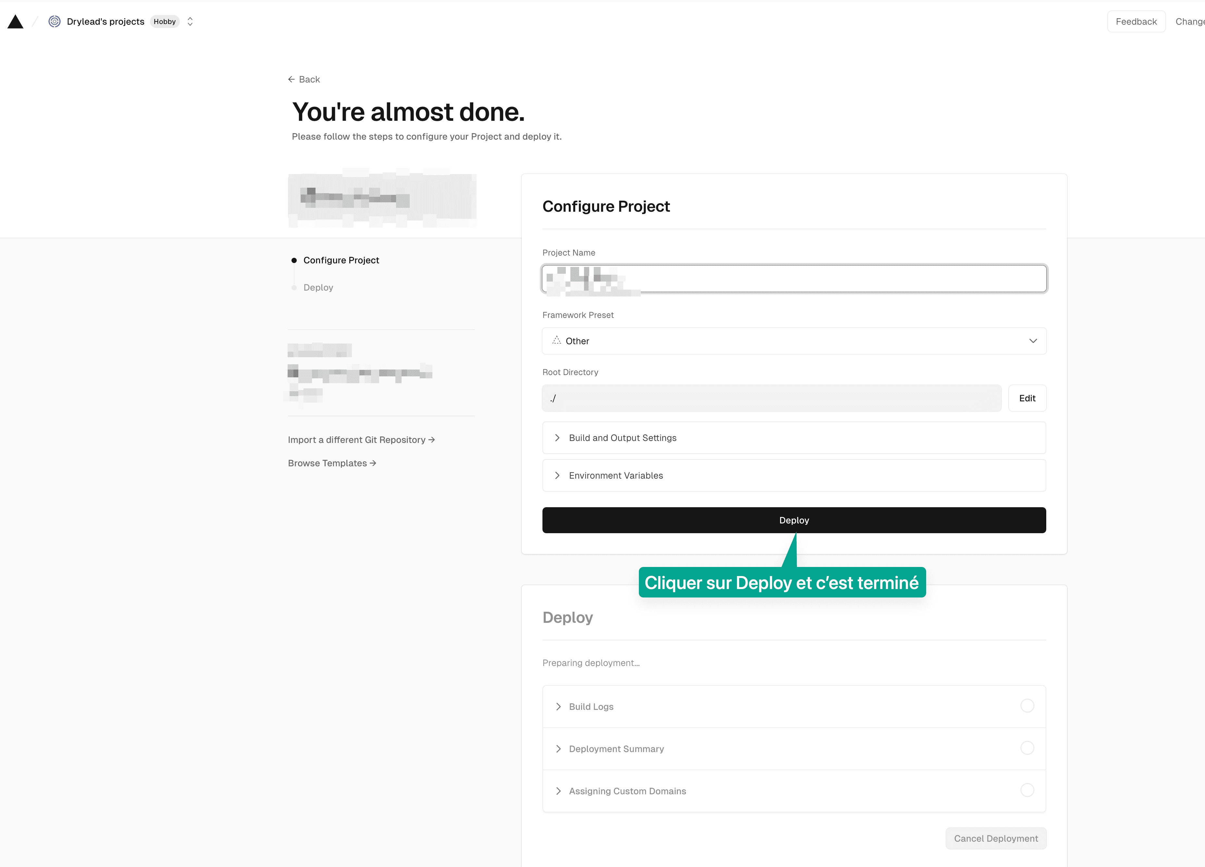
Task: Click into the Project Name field
Action: [x=794, y=279]
